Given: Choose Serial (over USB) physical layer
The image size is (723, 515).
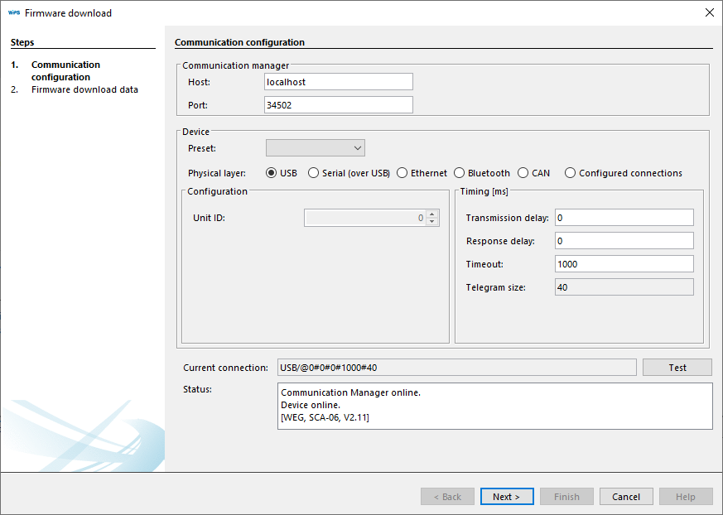Looking at the screenshot, I should tap(314, 173).
